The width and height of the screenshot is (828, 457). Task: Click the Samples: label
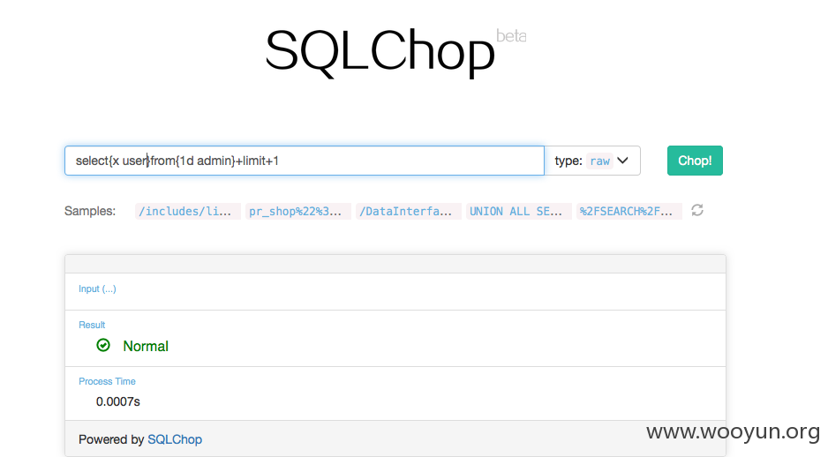tap(90, 211)
